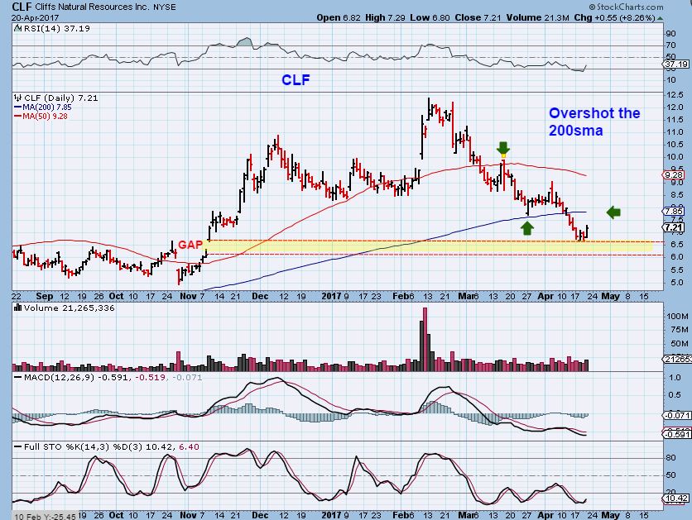
Task: Click the green up-triangle after Chg percent
Action: click(661, 18)
